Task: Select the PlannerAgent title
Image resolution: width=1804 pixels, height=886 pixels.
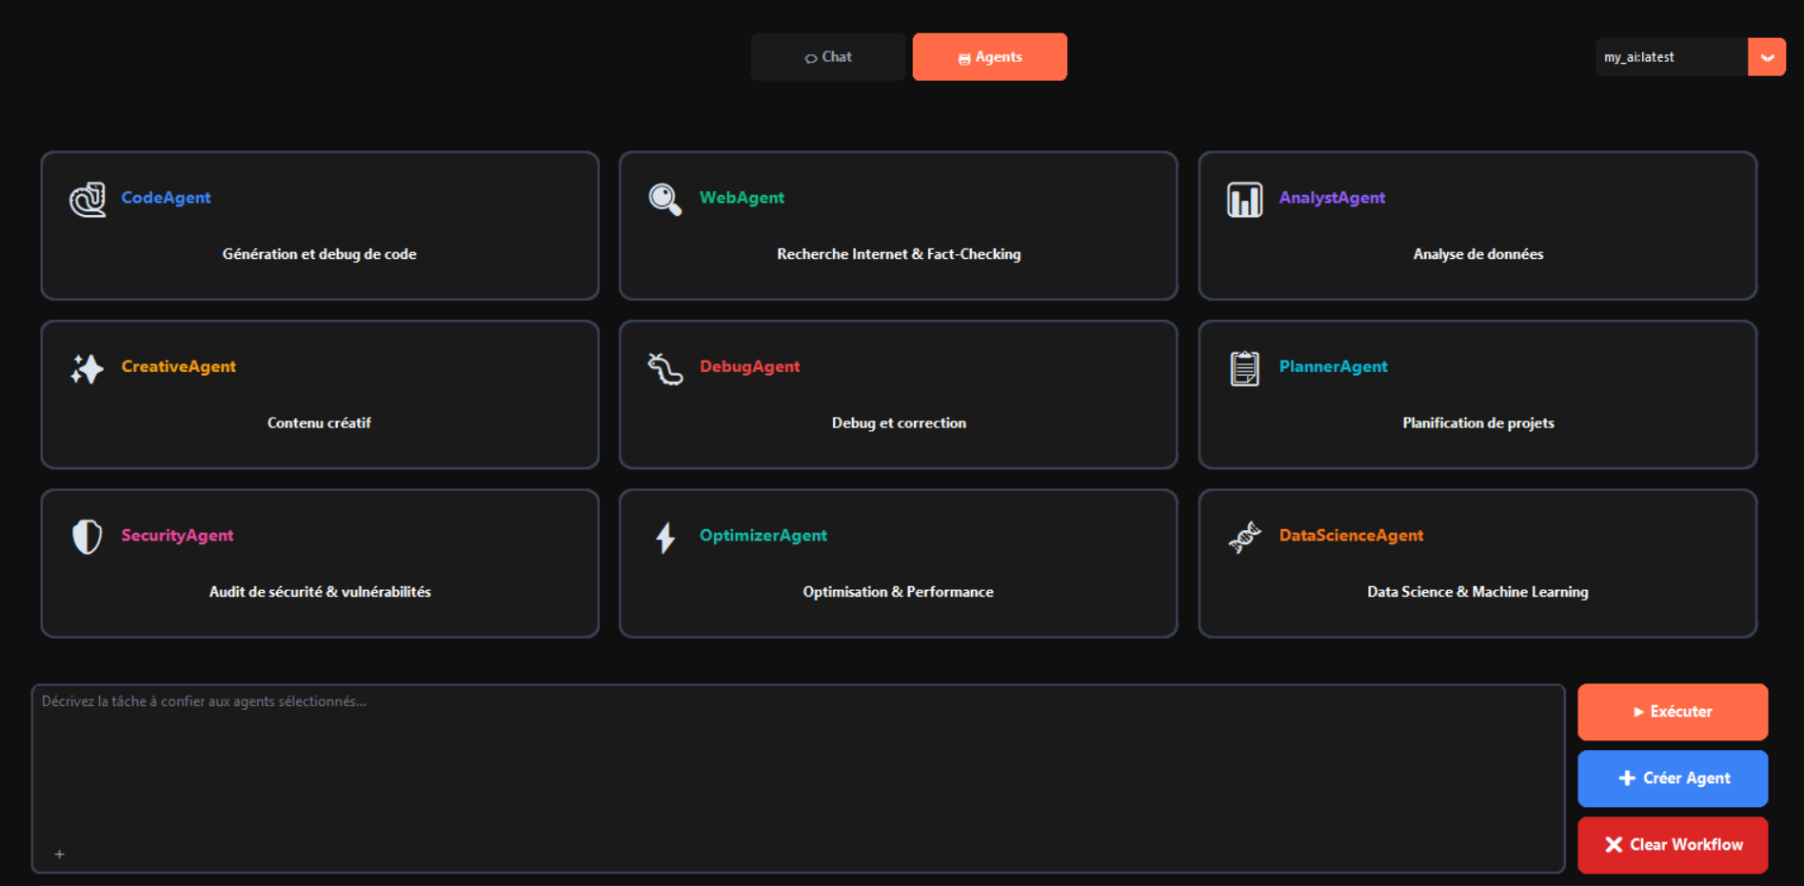Action: click(1333, 366)
